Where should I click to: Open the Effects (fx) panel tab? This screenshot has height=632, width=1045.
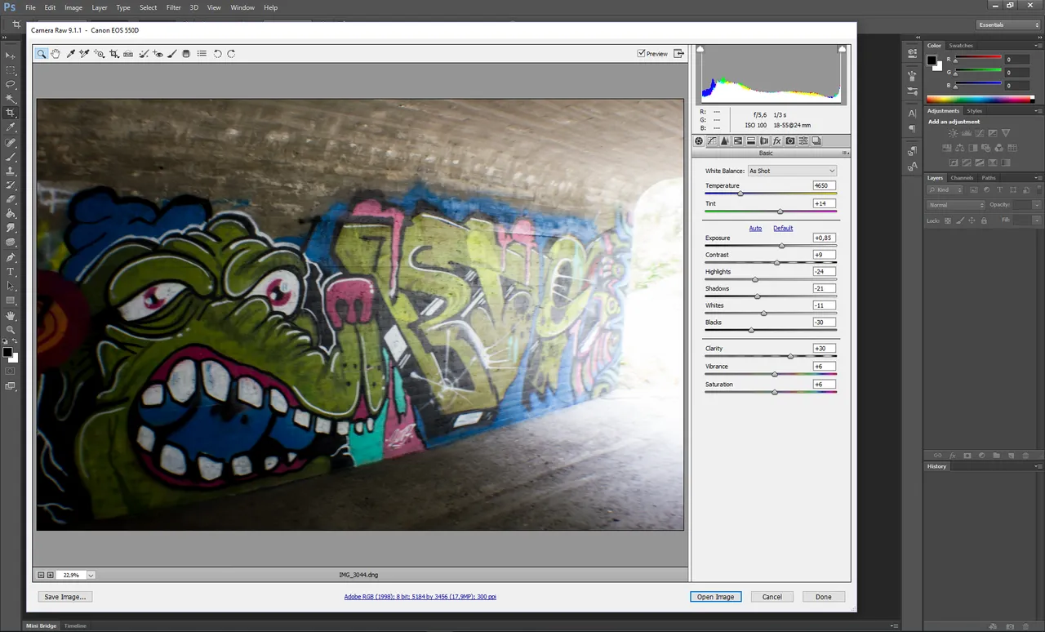click(x=777, y=141)
